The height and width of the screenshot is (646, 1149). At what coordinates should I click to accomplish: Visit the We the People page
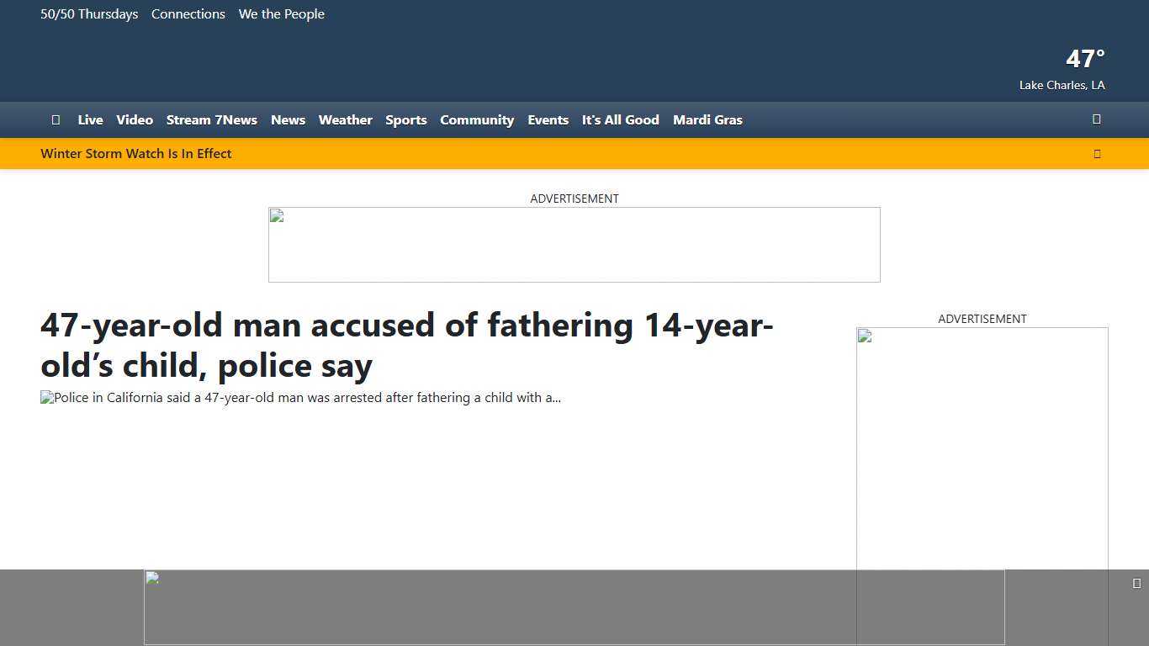pyautogui.click(x=281, y=13)
